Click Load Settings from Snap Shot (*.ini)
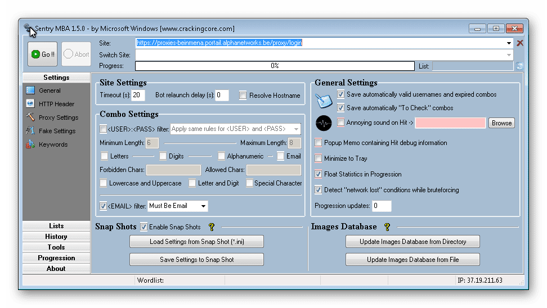 197,242
